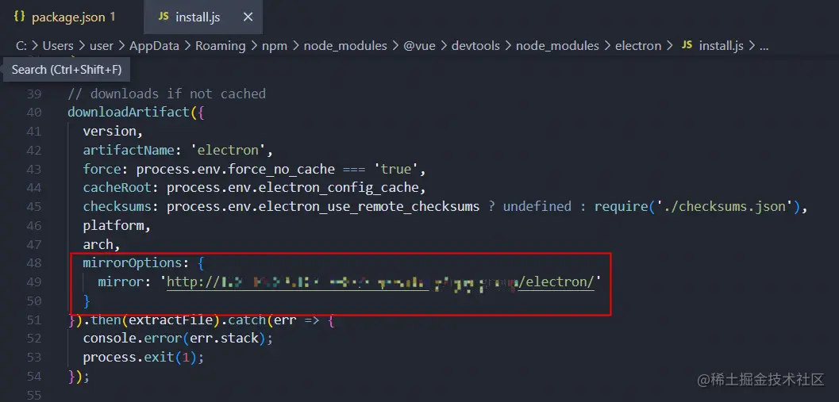Open the C: breadcrumb segment
Image resolution: width=839 pixels, height=402 pixels.
pos(21,46)
